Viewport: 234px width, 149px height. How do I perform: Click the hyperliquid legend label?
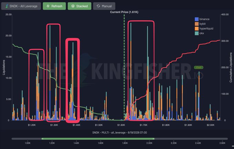tap(206, 28)
